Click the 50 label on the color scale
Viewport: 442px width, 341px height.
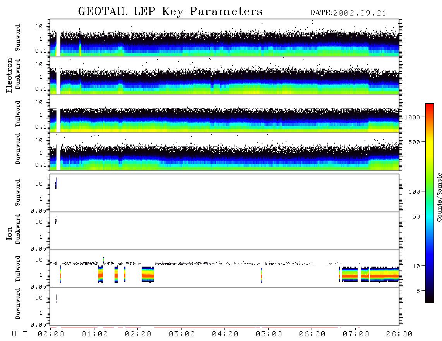[x=416, y=217]
